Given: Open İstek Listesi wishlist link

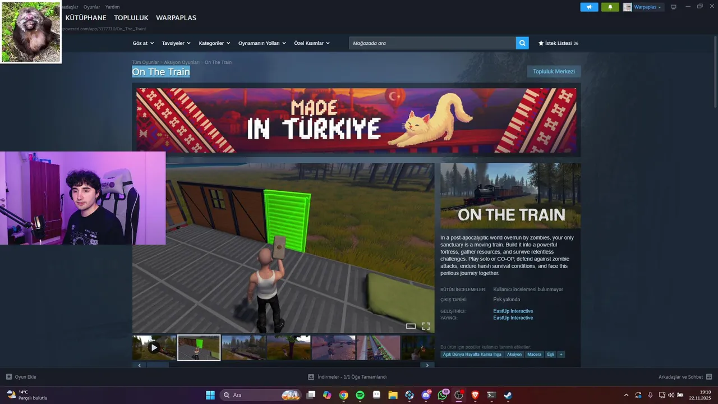Looking at the screenshot, I should click(558, 43).
